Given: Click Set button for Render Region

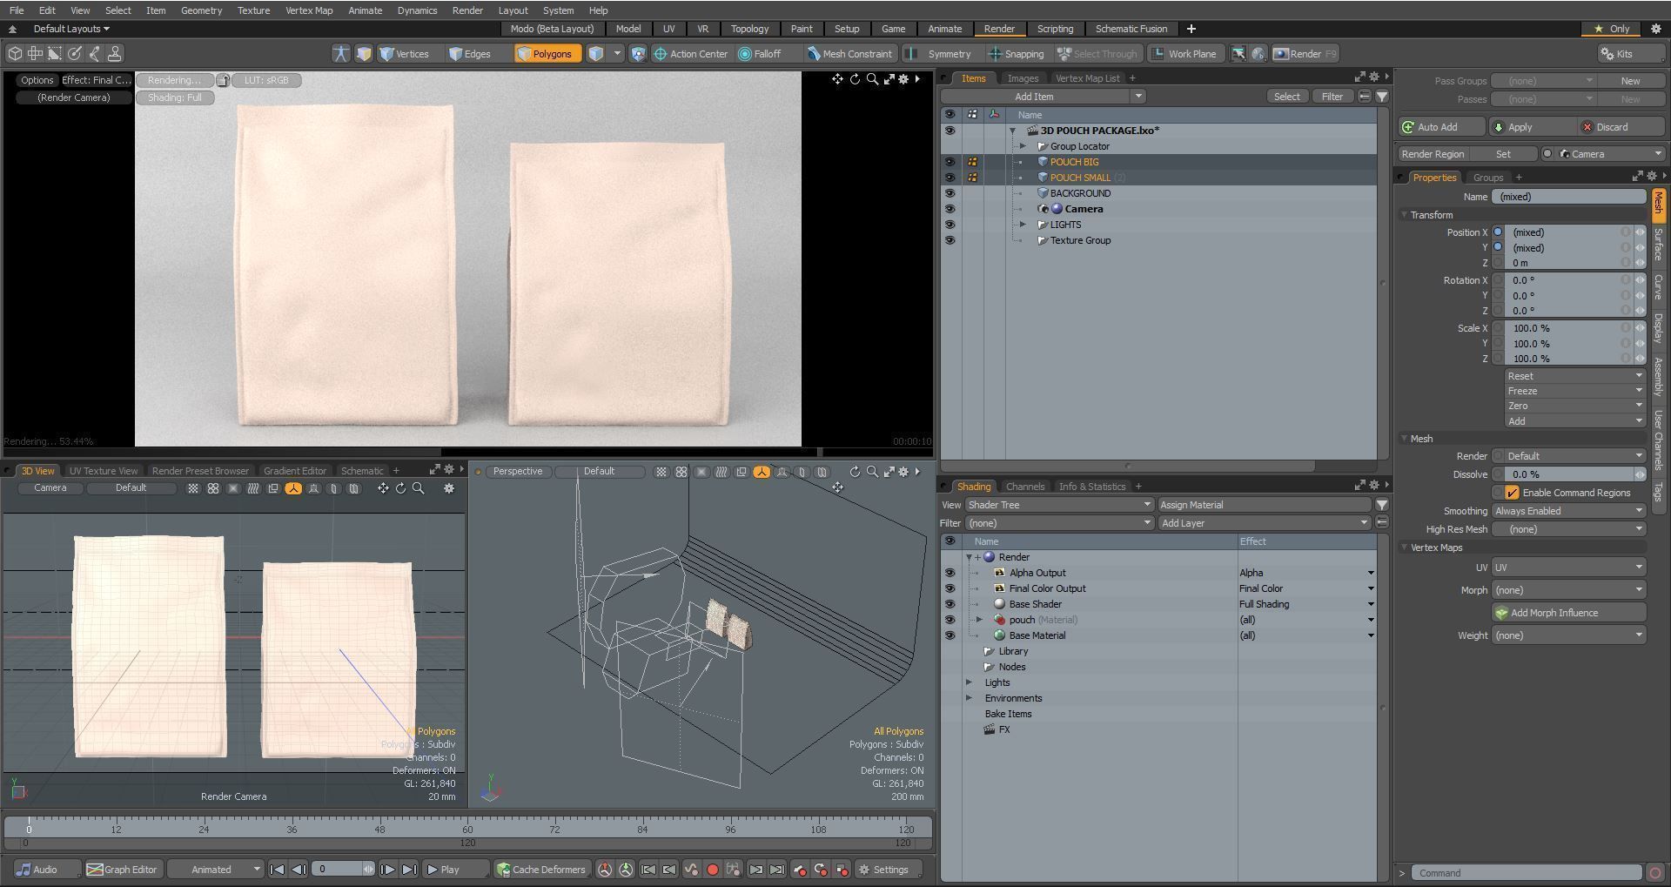Looking at the screenshot, I should pos(1503,154).
